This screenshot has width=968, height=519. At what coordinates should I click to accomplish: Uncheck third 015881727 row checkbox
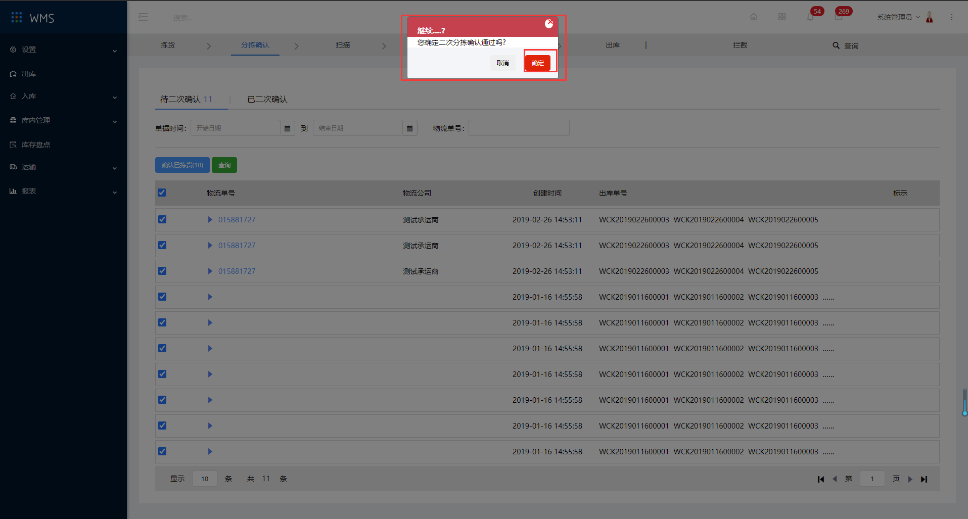pyautogui.click(x=162, y=271)
